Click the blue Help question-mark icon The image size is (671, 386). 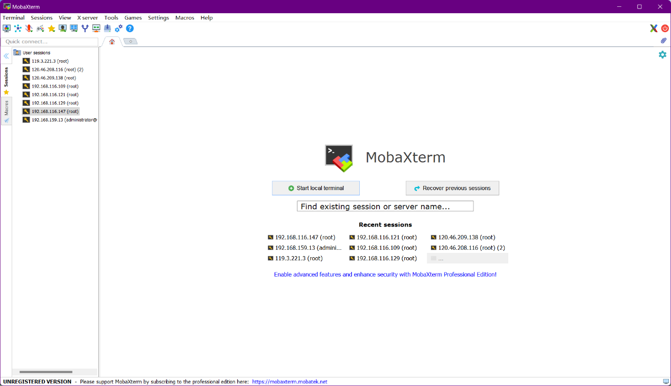tap(129, 28)
